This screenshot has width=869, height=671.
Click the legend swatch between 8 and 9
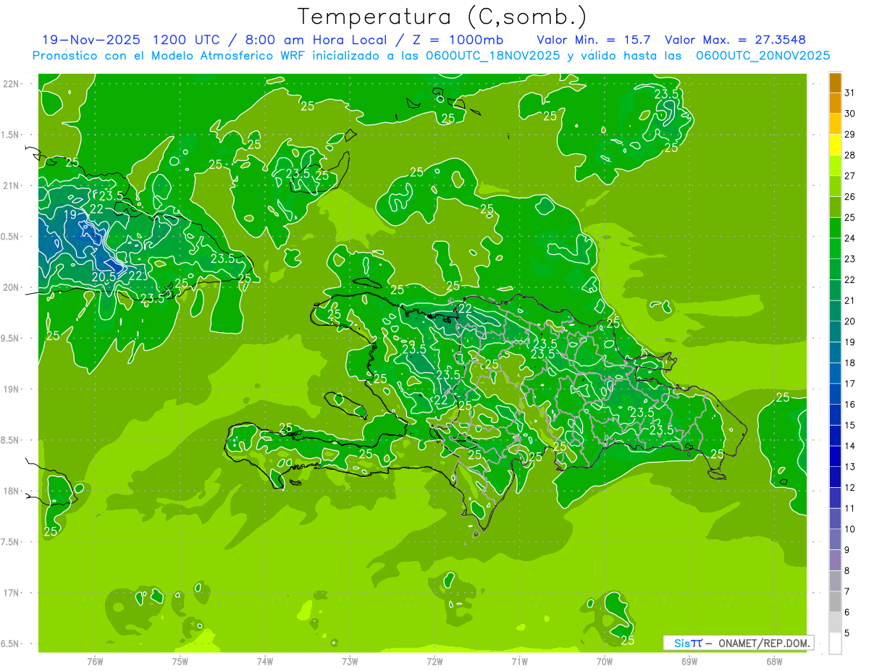point(835,560)
